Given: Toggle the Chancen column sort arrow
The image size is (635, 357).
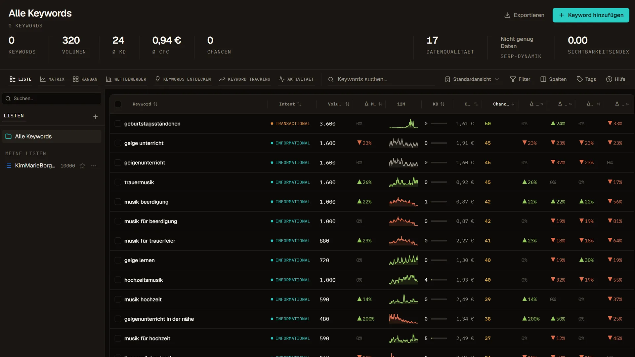Looking at the screenshot, I should 513,104.
